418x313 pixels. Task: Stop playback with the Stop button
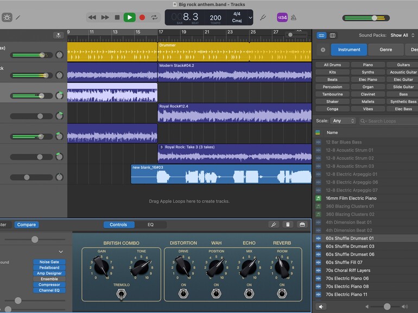coord(117,17)
